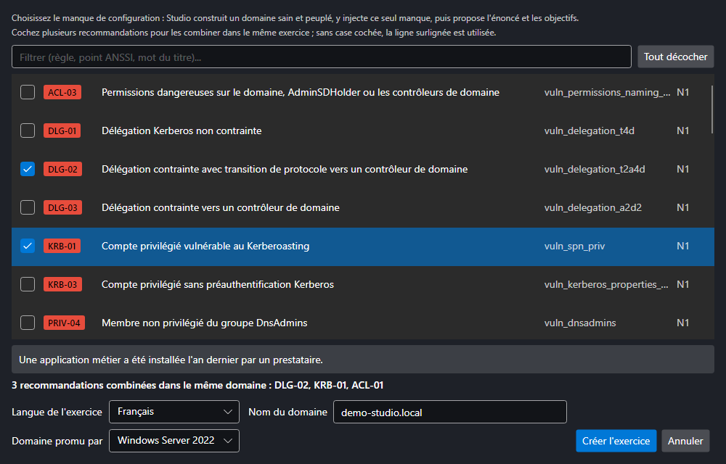Click the PRIV-04 red badge

[65, 323]
